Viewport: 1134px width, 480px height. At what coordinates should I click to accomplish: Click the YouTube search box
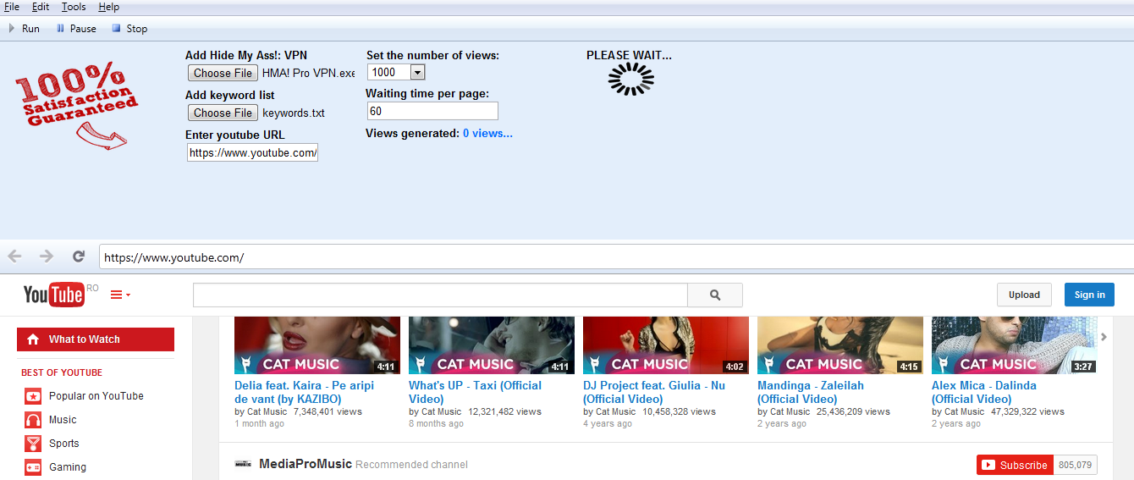[440, 295]
